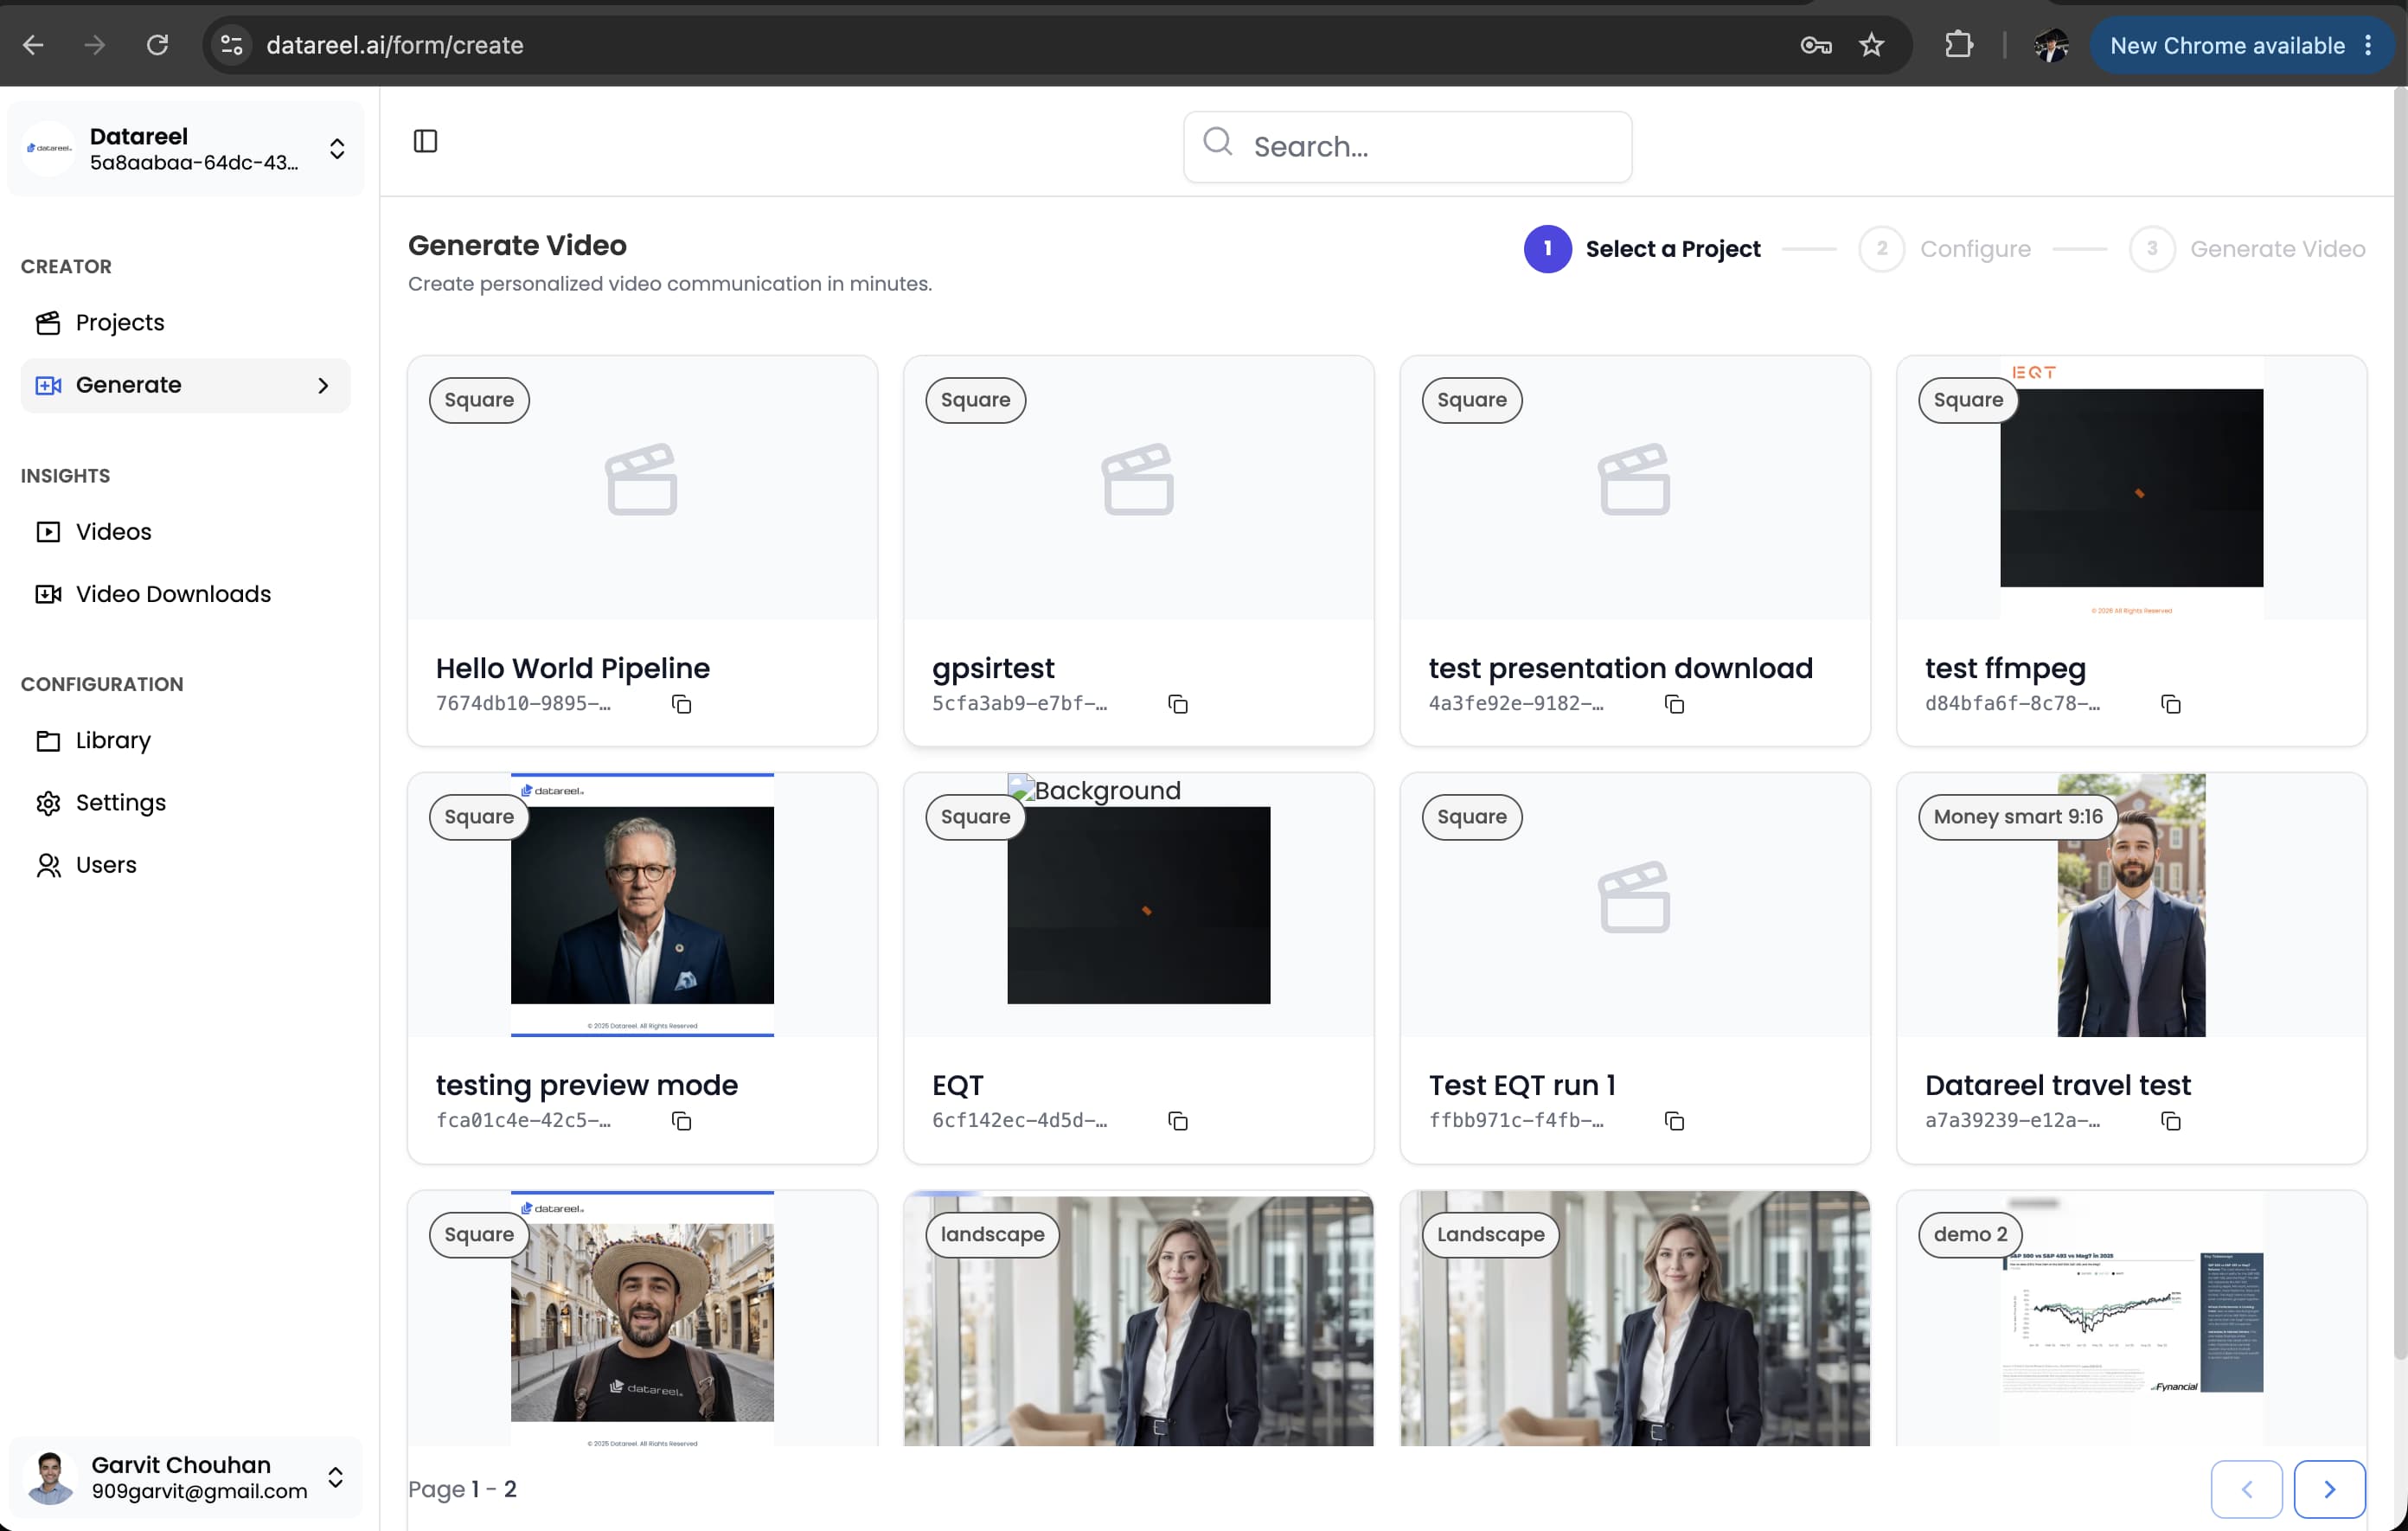The height and width of the screenshot is (1531, 2408).
Task: Select the EQT project title
Action: (x=957, y=1085)
